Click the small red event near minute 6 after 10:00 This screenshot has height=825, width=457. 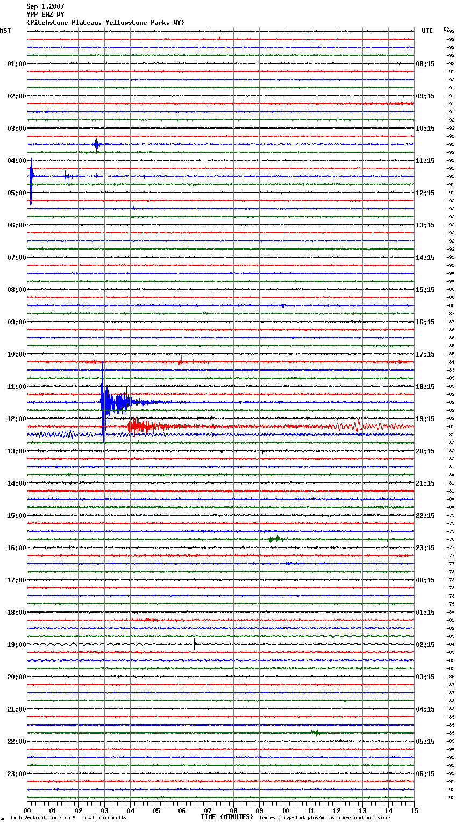(181, 361)
